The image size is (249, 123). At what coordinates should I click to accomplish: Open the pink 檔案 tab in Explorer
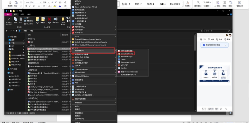click(x=8, y=14)
